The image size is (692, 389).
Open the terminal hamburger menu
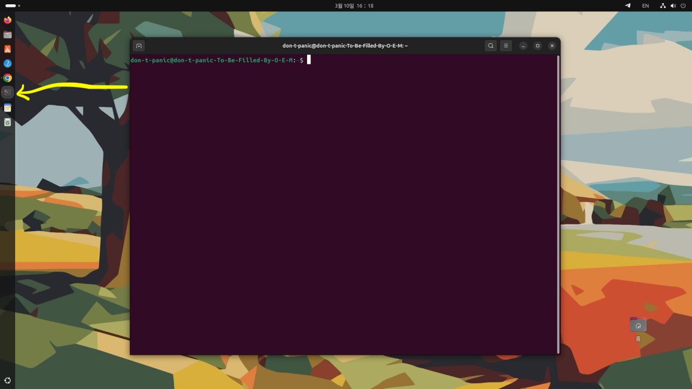pyautogui.click(x=505, y=46)
